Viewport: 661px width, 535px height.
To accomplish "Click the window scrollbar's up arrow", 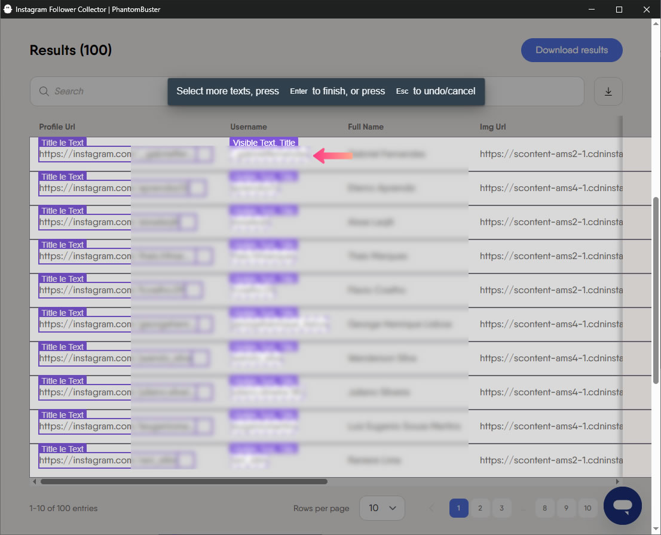I will point(656,24).
